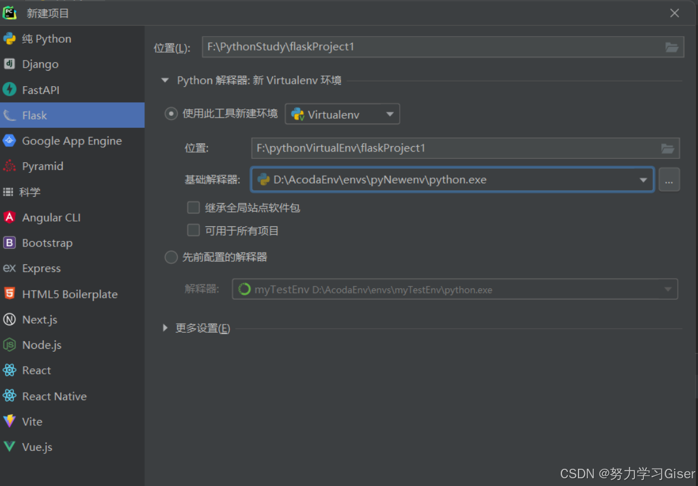Click the Django project icon

coord(10,64)
